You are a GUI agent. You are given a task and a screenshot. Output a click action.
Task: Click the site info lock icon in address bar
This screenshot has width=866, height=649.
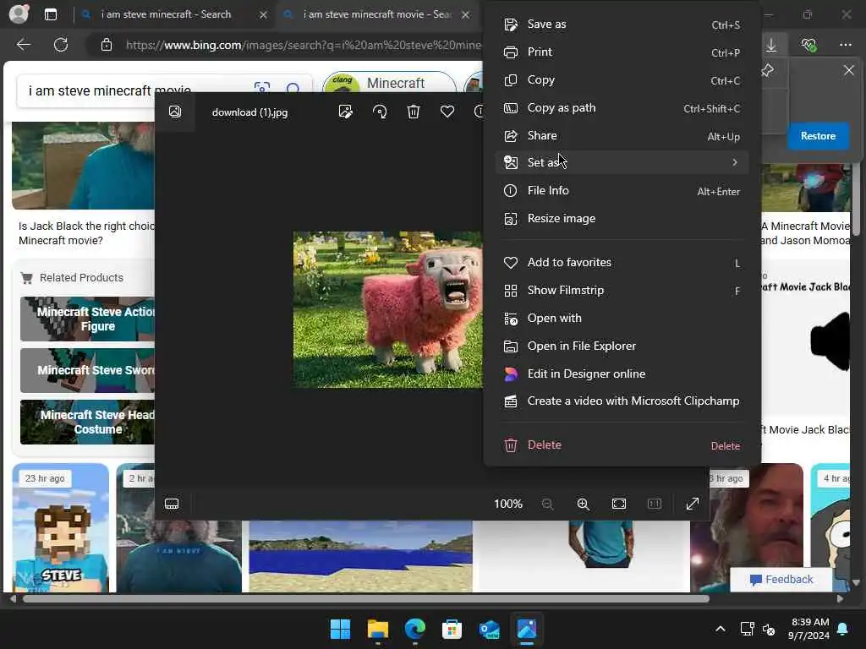click(x=107, y=45)
